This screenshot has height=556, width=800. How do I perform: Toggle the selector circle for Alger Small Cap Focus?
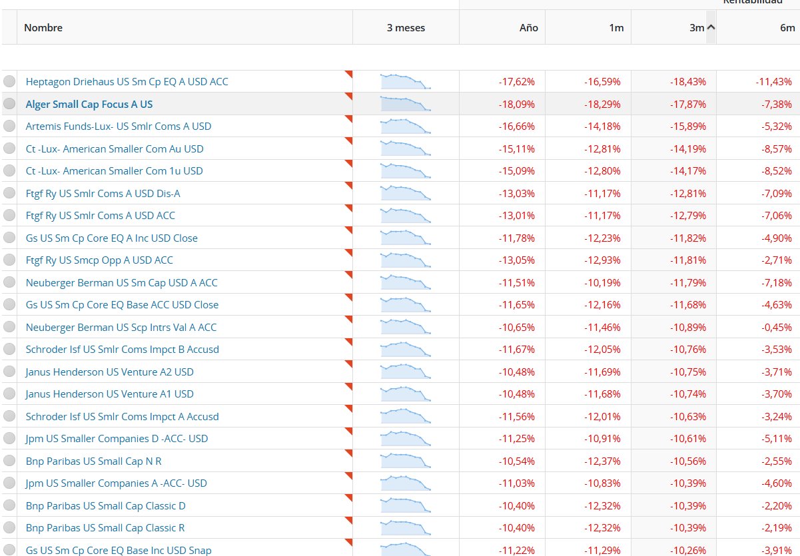click(9, 104)
